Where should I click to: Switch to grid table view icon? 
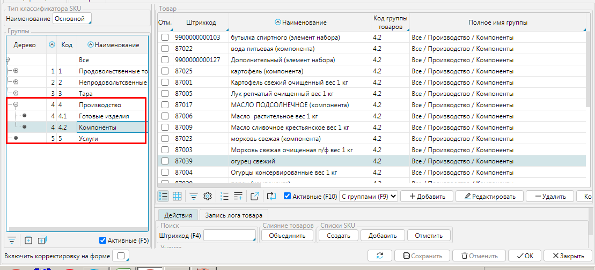(177, 196)
